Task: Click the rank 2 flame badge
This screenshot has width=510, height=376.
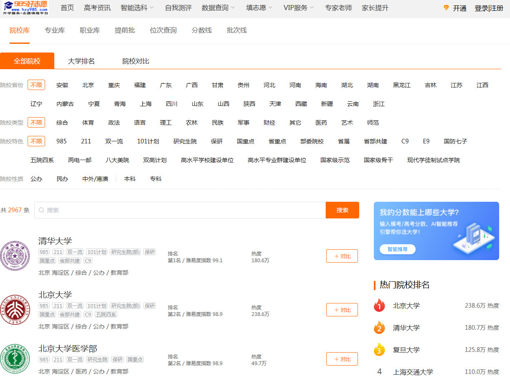Action: [x=379, y=328]
